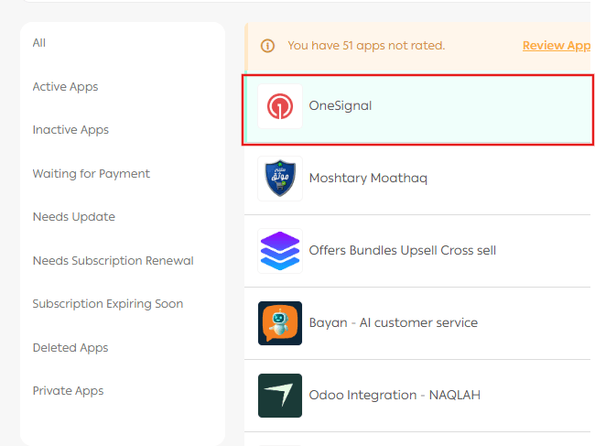The image size is (595, 446).
Task: View Deleted Apps list
Action: (x=70, y=348)
